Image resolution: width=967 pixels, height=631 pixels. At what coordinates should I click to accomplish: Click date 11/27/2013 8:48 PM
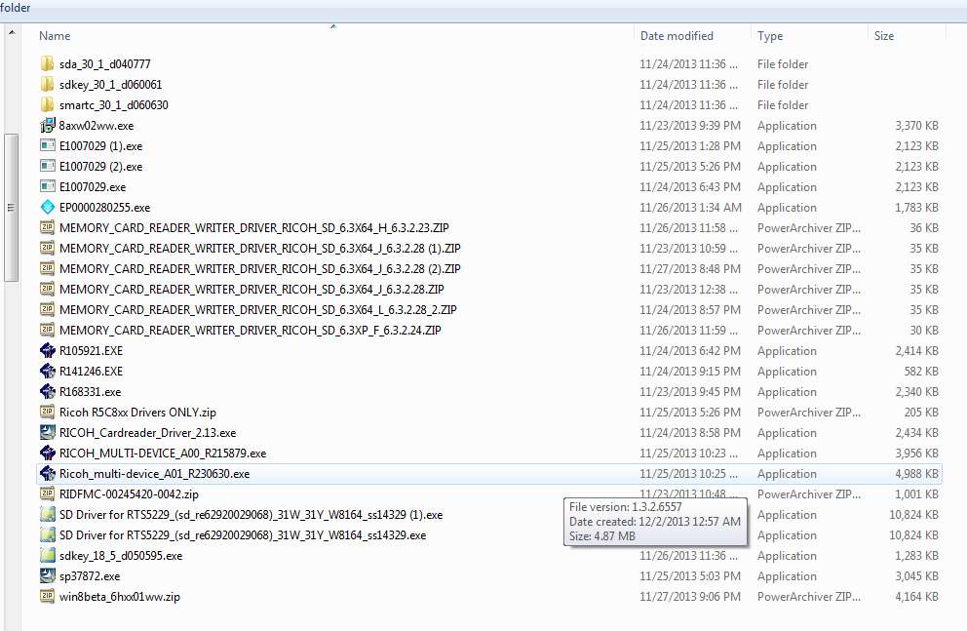(x=690, y=268)
